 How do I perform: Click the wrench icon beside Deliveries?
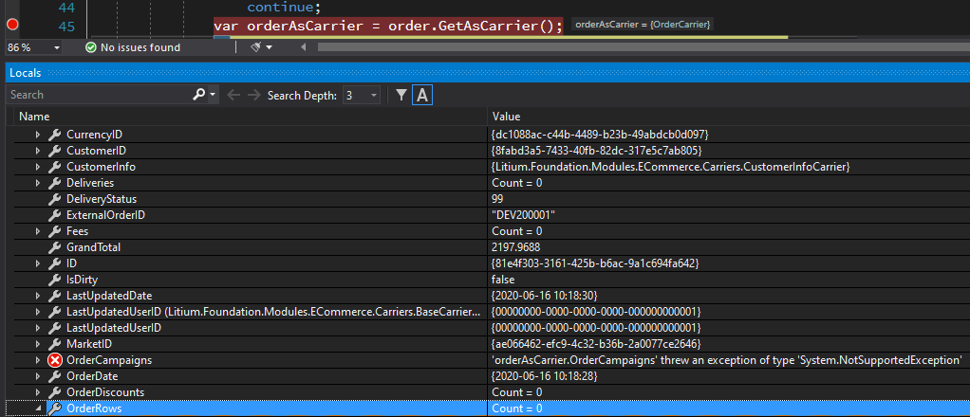click(54, 183)
